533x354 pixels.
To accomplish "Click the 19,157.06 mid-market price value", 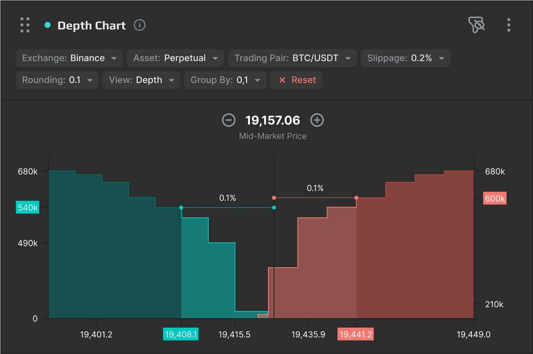I will point(273,120).
